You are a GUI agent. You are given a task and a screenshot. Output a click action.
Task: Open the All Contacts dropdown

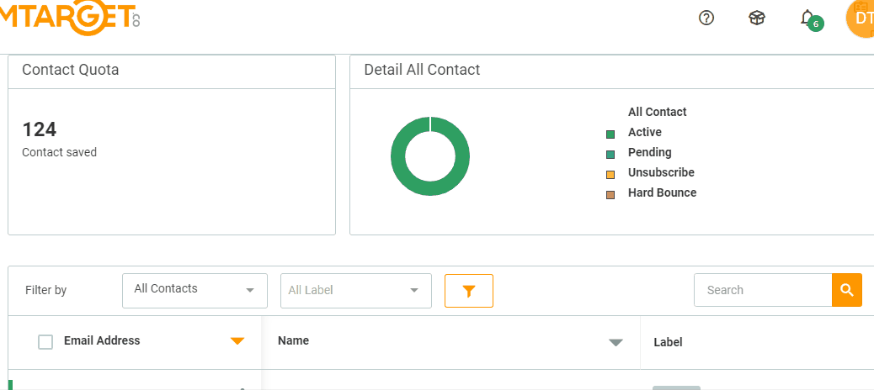[195, 290]
